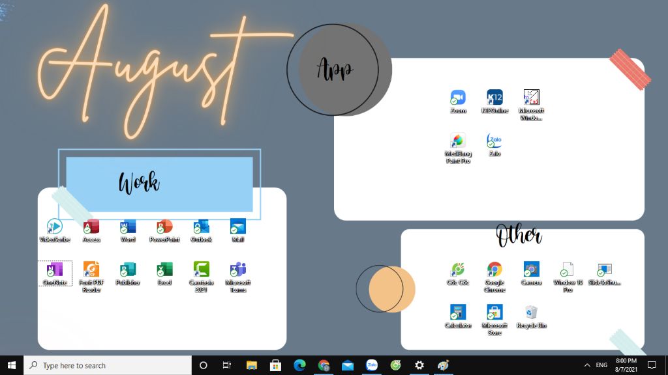Open Cortana from the taskbar
This screenshot has width=668, height=375.
click(204, 365)
